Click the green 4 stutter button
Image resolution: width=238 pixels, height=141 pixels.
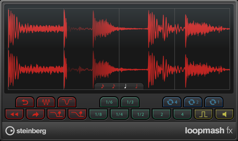[x=183, y=114]
